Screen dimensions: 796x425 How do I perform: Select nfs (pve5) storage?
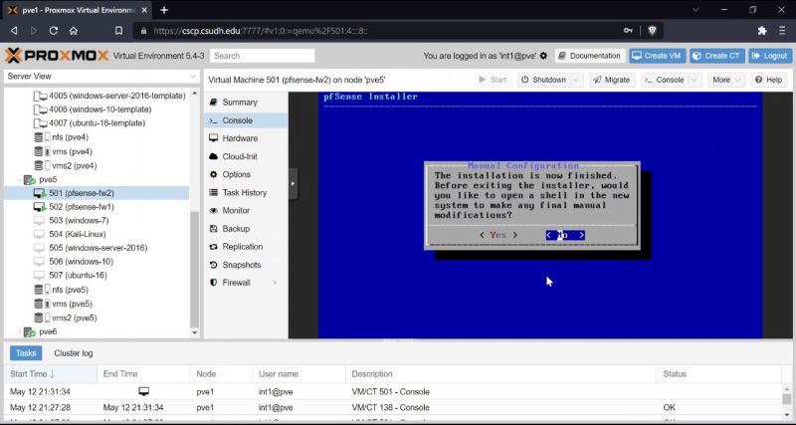(x=61, y=290)
